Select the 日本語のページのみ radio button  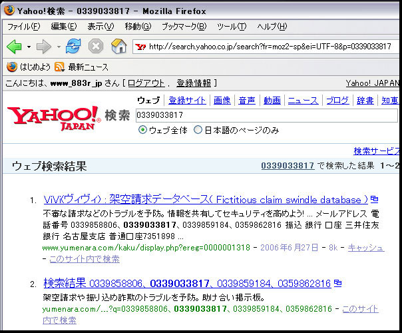pyautogui.click(x=198, y=130)
